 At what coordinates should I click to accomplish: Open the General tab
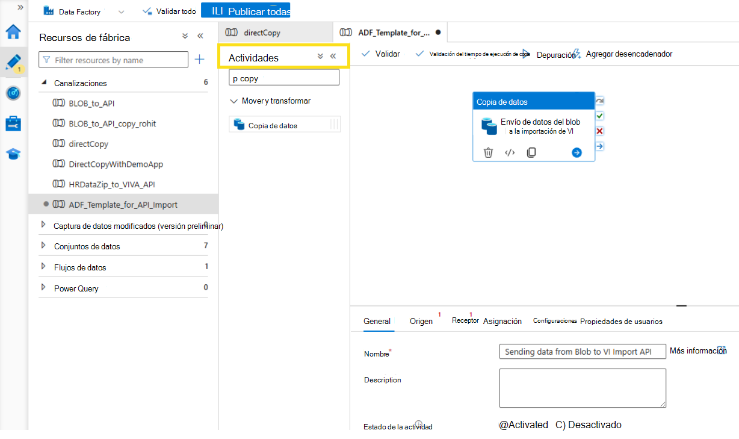click(377, 321)
